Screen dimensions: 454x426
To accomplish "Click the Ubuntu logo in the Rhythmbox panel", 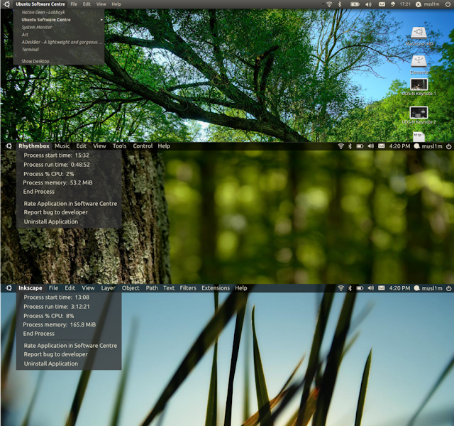I will pos(9,146).
